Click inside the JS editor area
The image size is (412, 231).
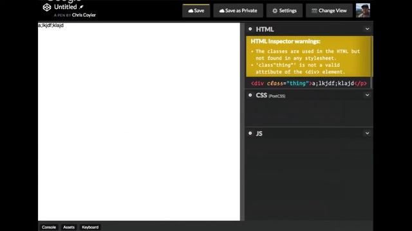pyautogui.click(x=309, y=180)
